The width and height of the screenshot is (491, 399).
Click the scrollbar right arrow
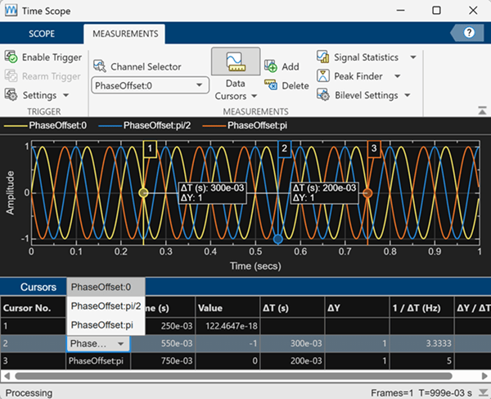(484, 375)
